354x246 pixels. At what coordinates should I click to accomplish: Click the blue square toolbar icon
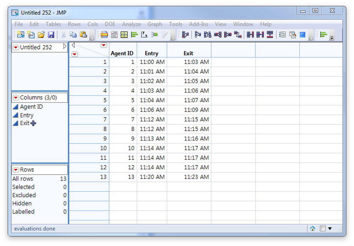click(x=303, y=34)
